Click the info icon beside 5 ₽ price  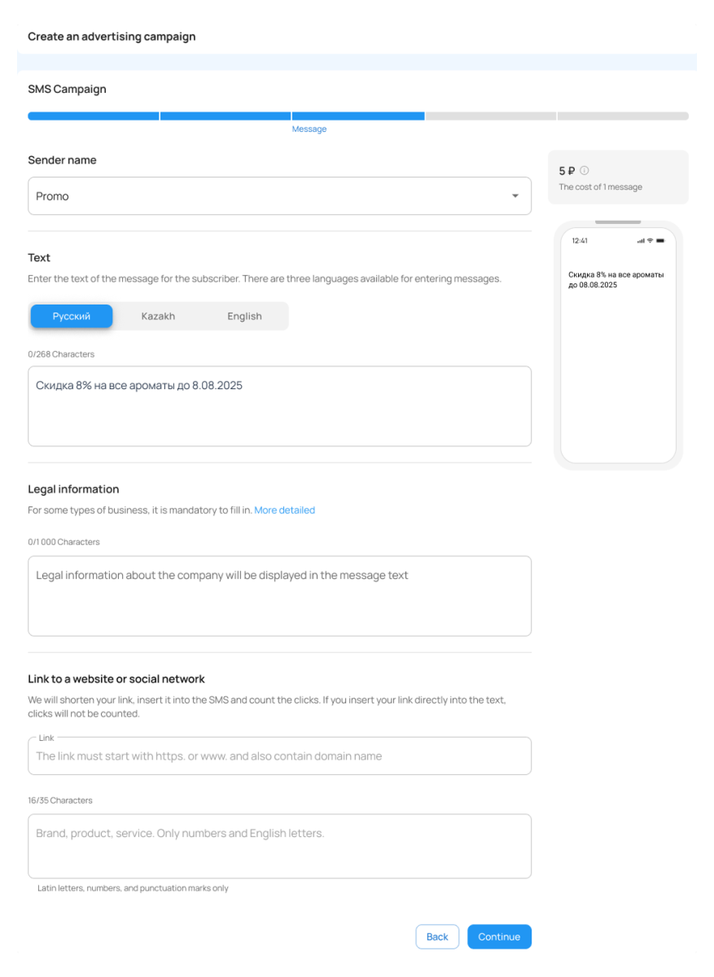585,171
